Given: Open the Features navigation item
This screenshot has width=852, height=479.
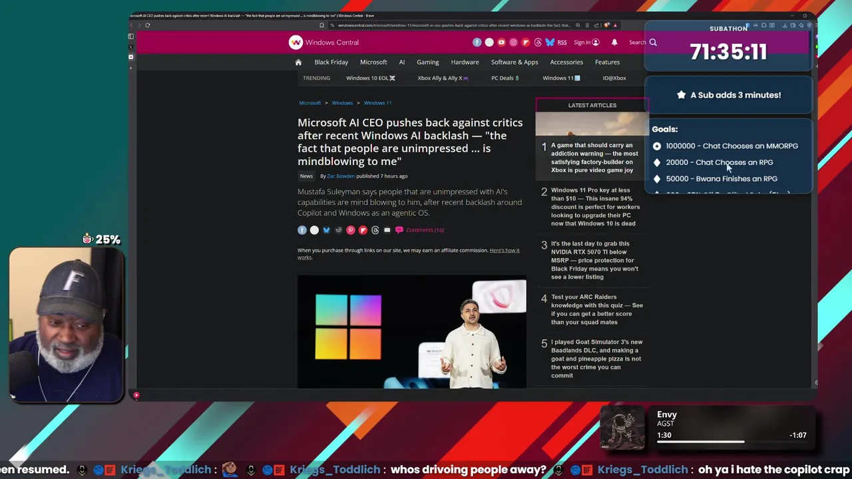Looking at the screenshot, I should coord(607,62).
